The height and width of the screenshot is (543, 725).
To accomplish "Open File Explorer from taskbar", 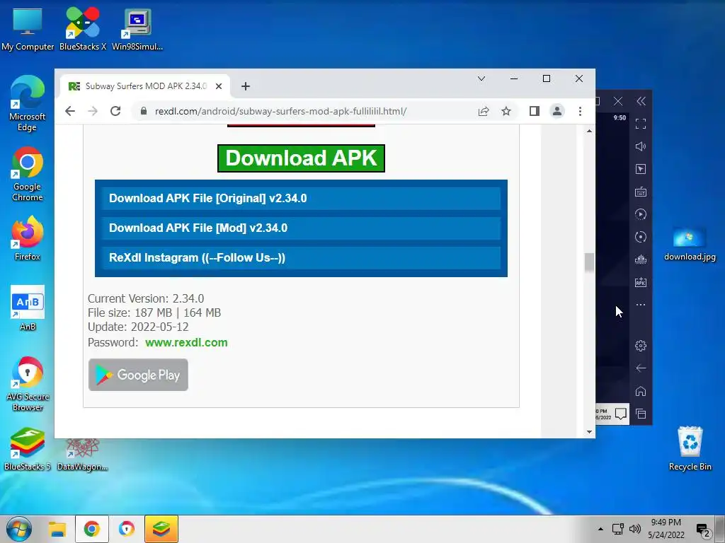I will (x=58, y=529).
